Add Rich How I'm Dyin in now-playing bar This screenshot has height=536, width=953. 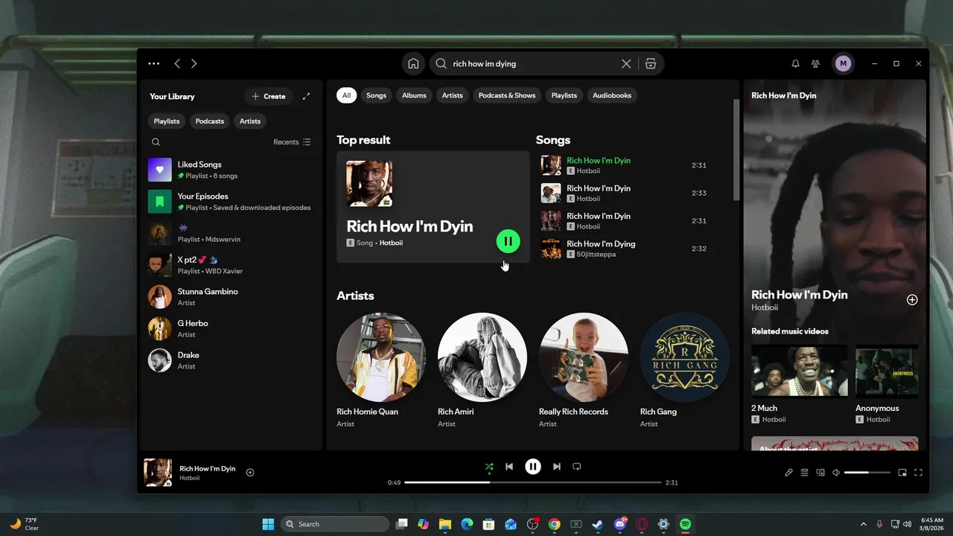tap(250, 473)
